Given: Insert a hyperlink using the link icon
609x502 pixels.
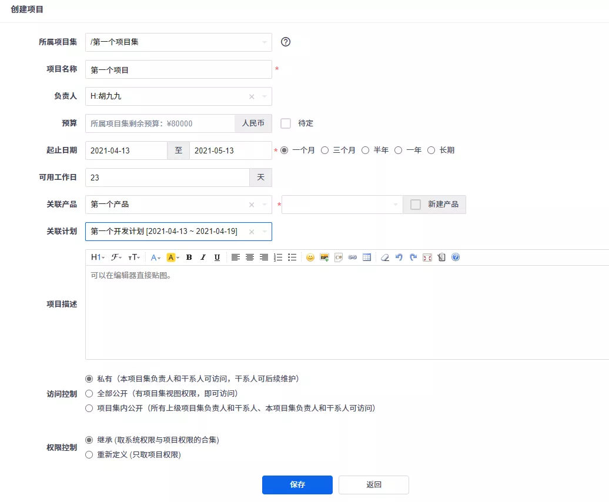Looking at the screenshot, I should [x=353, y=257].
